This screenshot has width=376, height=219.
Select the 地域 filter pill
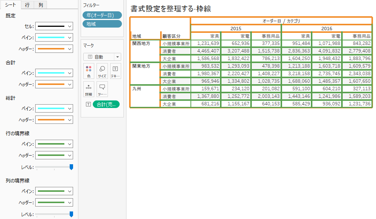pos(102,24)
